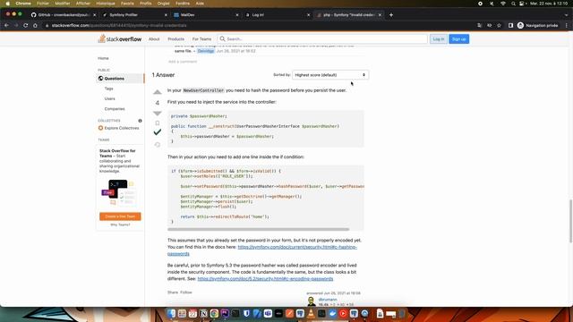Screen dimensions: 573x322
Task: Open VLC from the dock
Action: [x=311, y=313]
